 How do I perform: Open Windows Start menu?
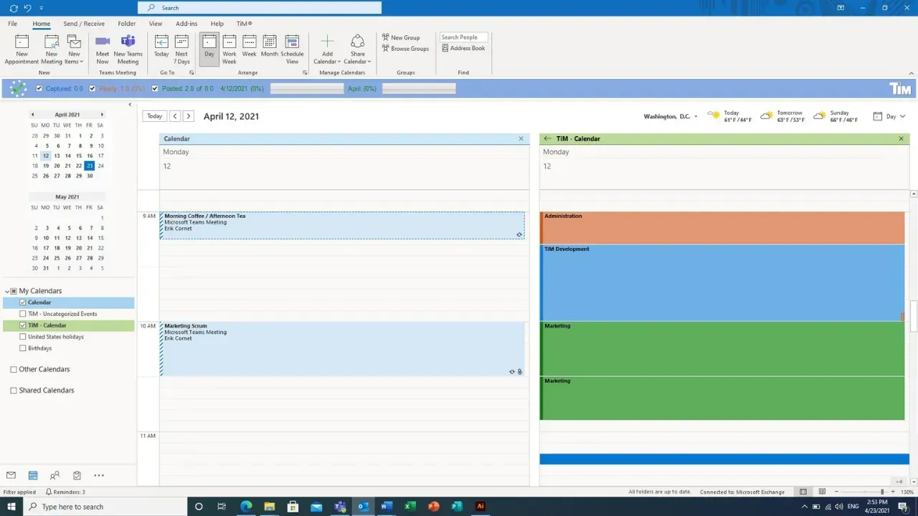click(11, 507)
